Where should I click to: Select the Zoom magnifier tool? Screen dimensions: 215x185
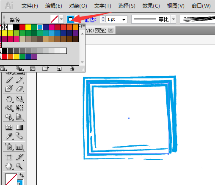(x=19, y=166)
